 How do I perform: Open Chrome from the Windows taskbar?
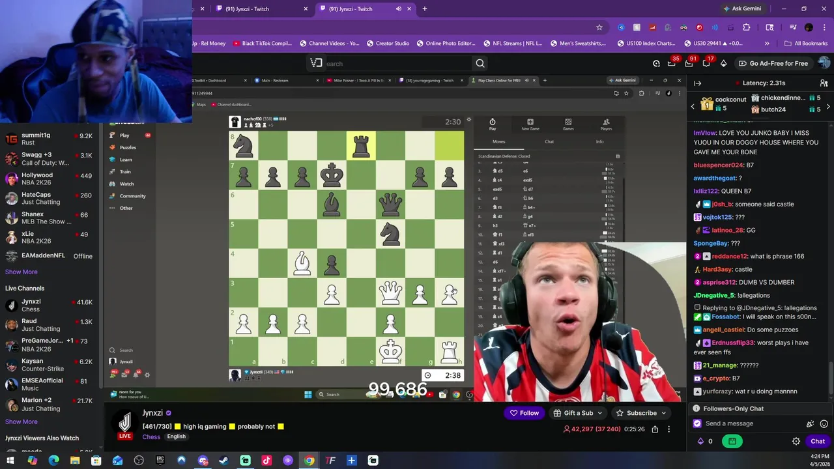coord(309,461)
